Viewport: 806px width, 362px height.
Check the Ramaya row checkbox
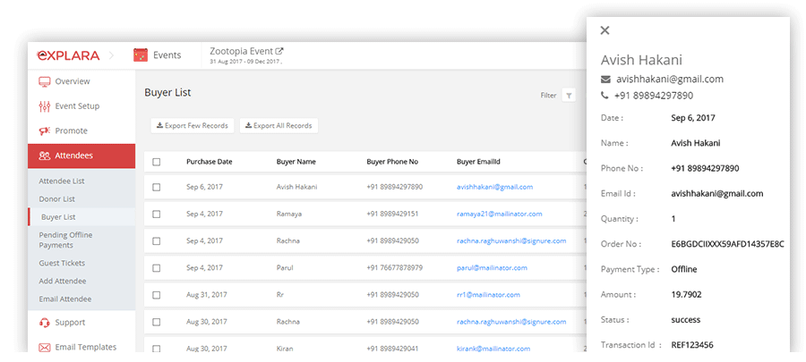coord(156,214)
